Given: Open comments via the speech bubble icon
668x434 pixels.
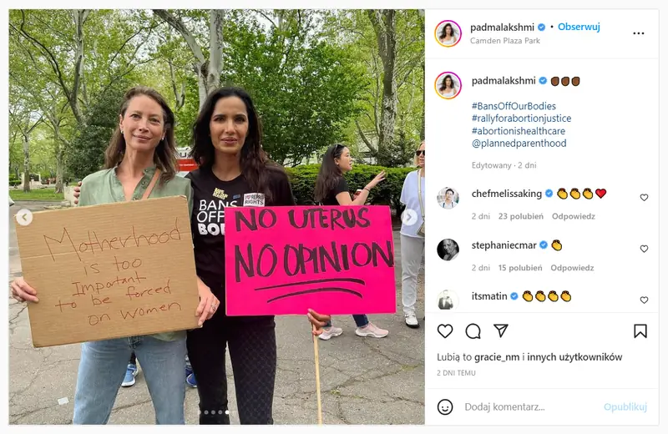Looking at the screenshot, I should point(473,331).
